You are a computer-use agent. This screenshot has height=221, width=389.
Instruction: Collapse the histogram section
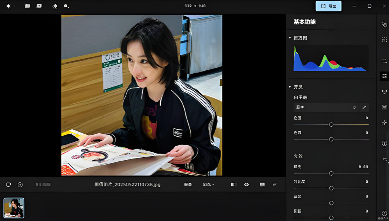click(x=290, y=38)
